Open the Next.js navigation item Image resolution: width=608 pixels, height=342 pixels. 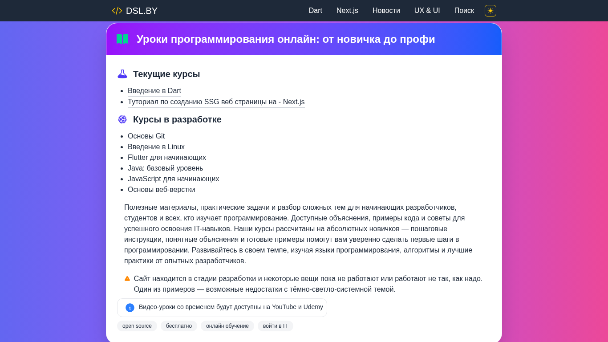347,11
